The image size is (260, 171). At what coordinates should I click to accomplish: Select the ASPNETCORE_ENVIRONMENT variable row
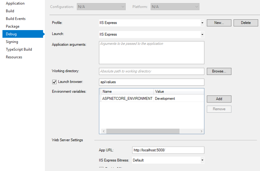[x=128, y=99]
